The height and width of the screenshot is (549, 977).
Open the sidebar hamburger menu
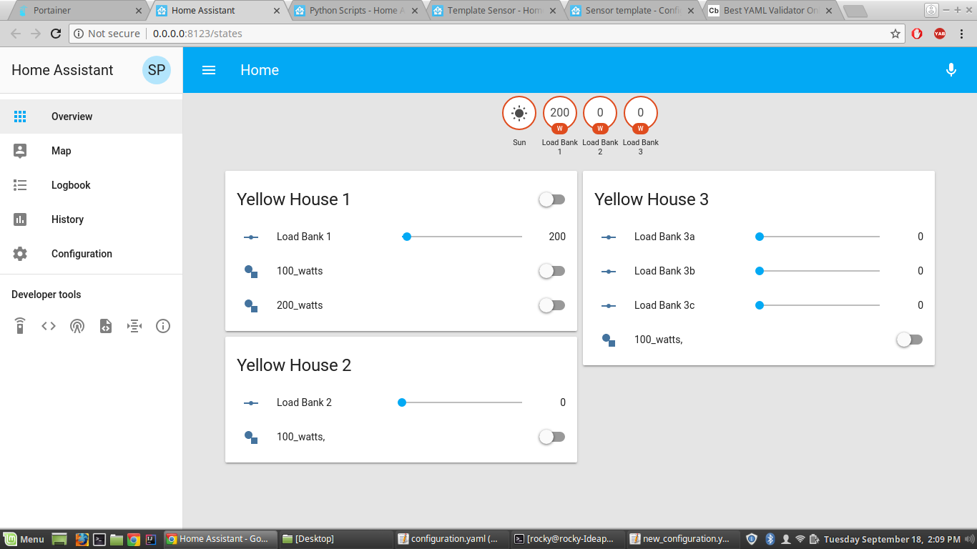coord(209,70)
